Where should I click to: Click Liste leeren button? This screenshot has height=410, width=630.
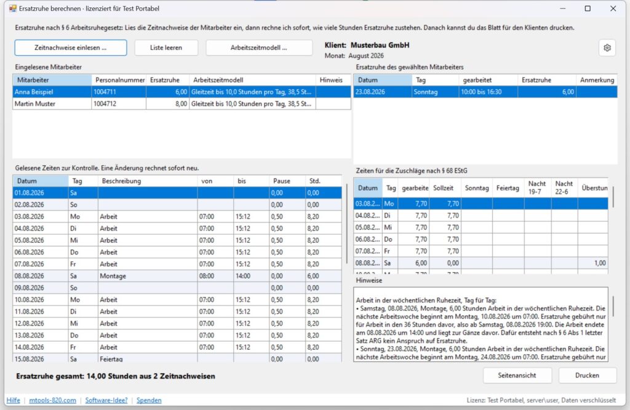(x=166, y=48)
